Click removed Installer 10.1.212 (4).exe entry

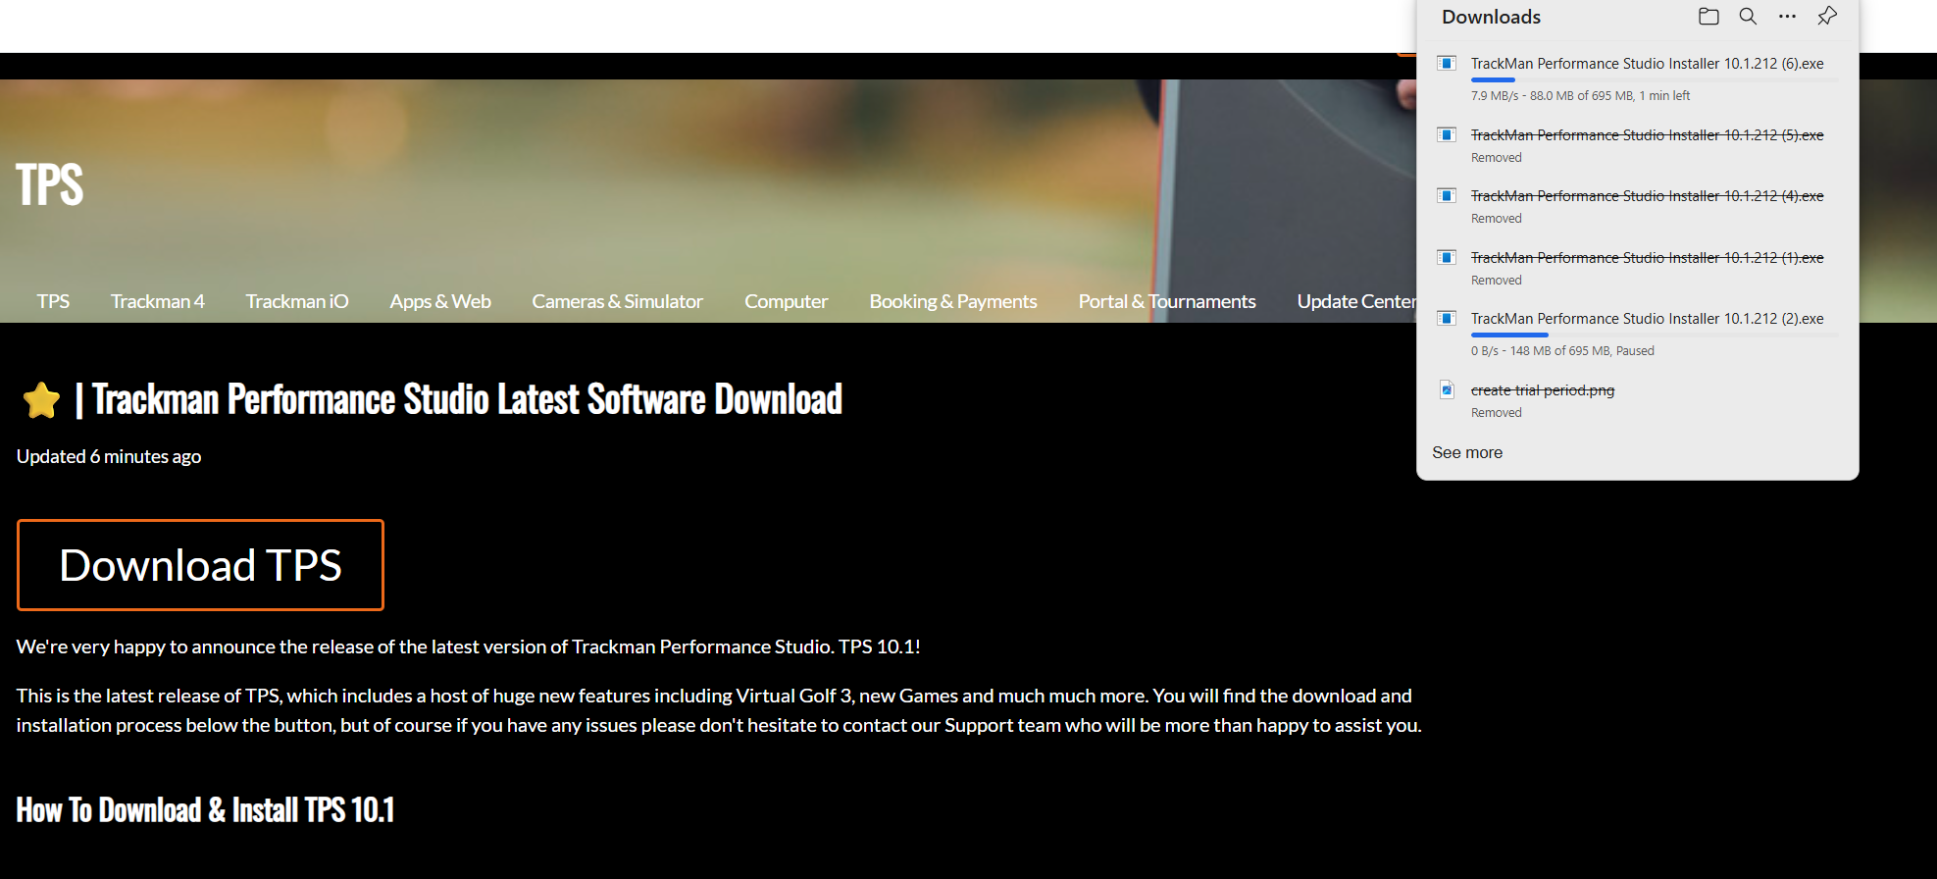(1647, 196)
